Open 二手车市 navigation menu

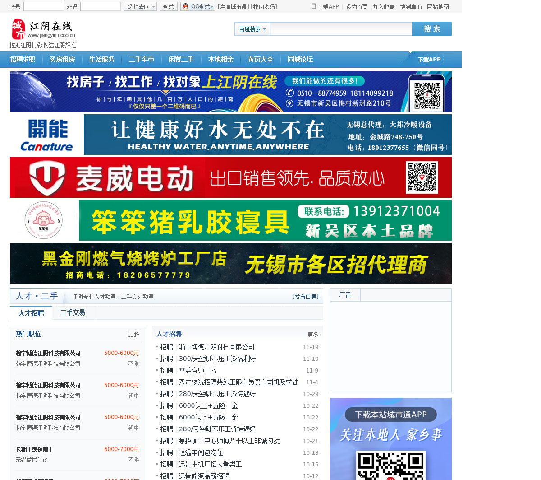142,59
